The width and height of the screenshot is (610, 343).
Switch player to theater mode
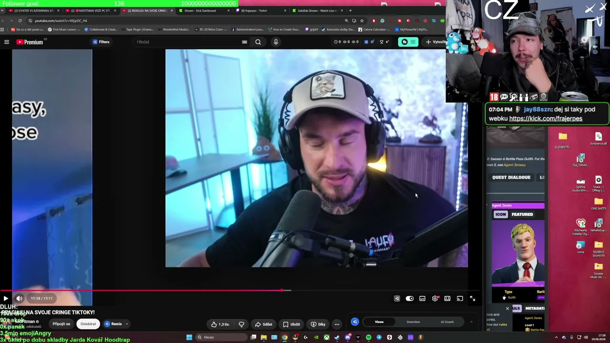[x=447, y=299]
